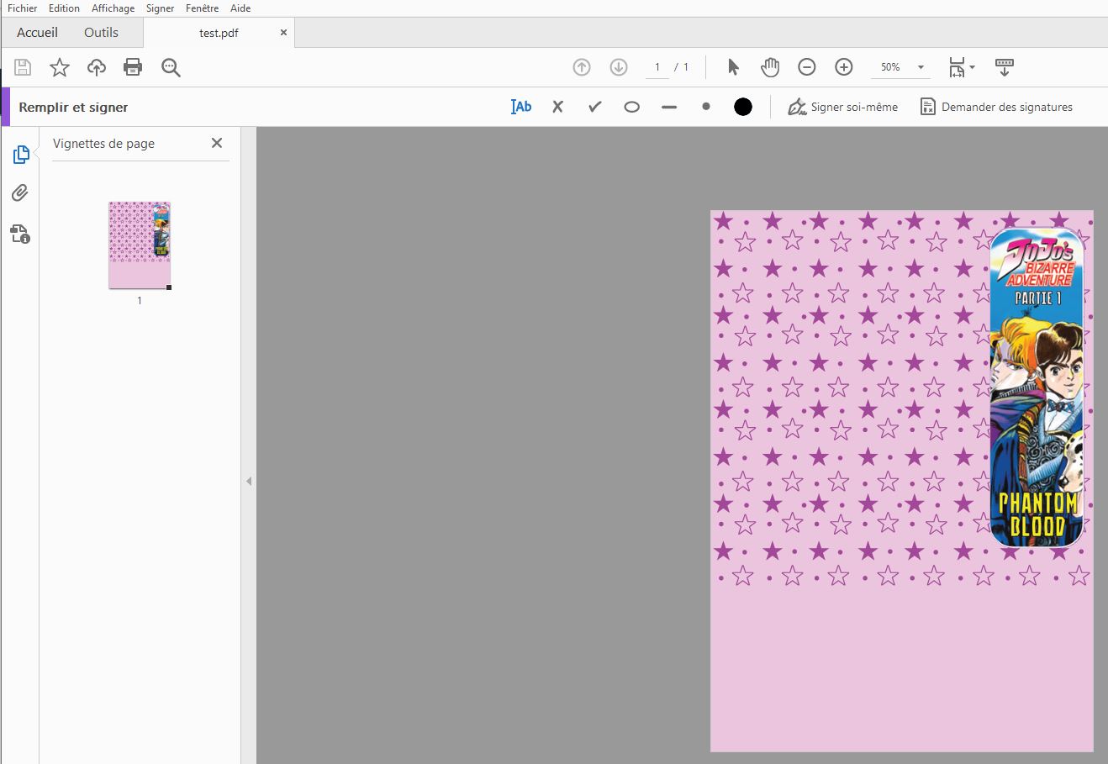Image resolution: width=1108 pixels, height=764 pixels.
Task: Click the scrolling mode toolbar icon
Action: [1004, 67]
